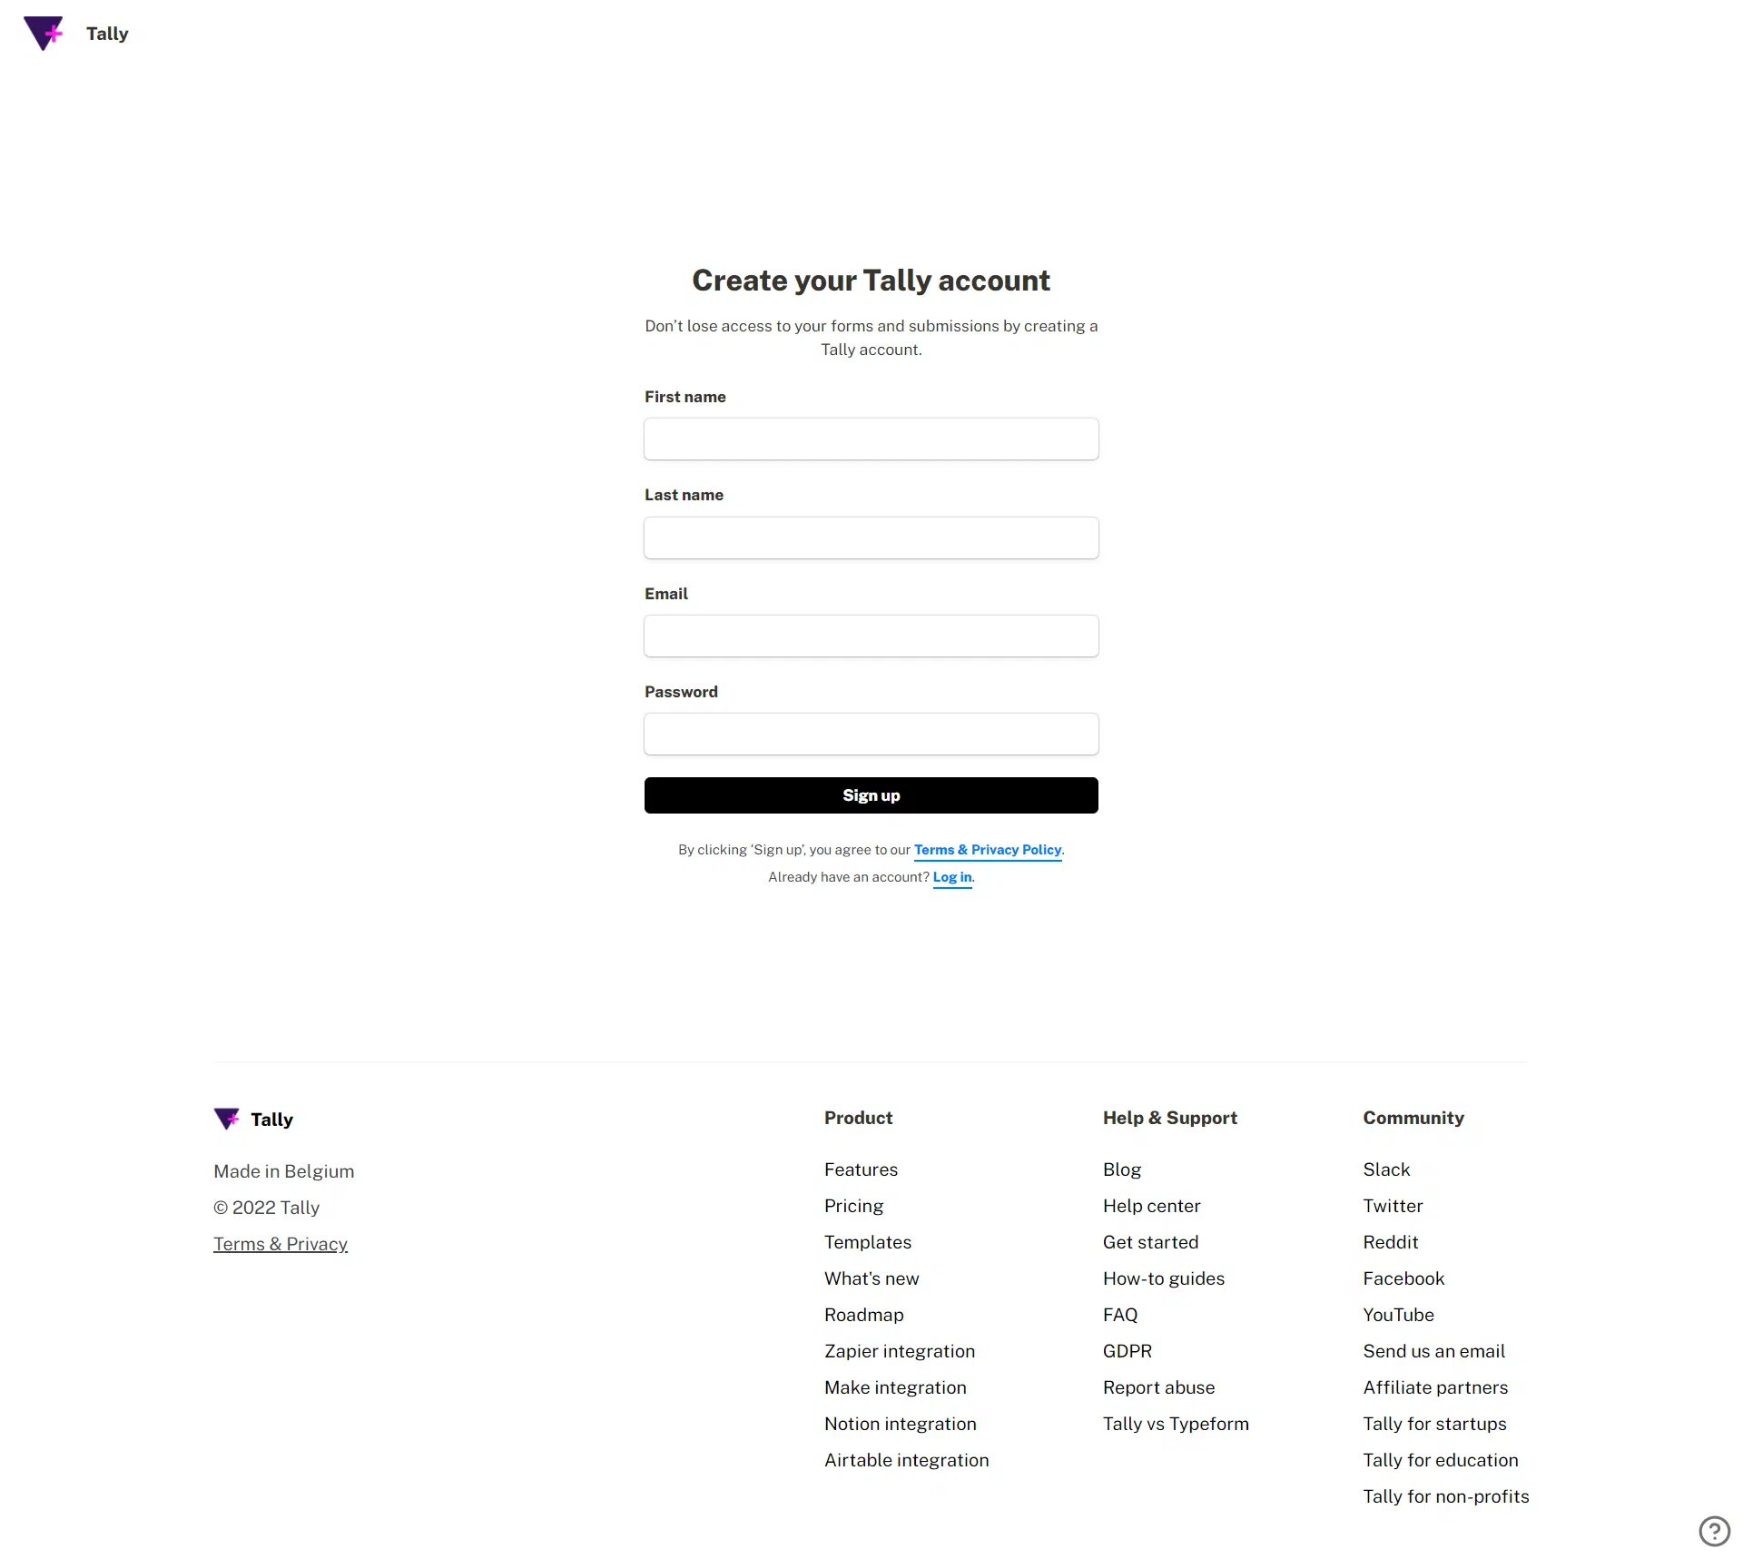Click the Product column heading
Screen dimensions: 1743x1559
click(859, 1118)
